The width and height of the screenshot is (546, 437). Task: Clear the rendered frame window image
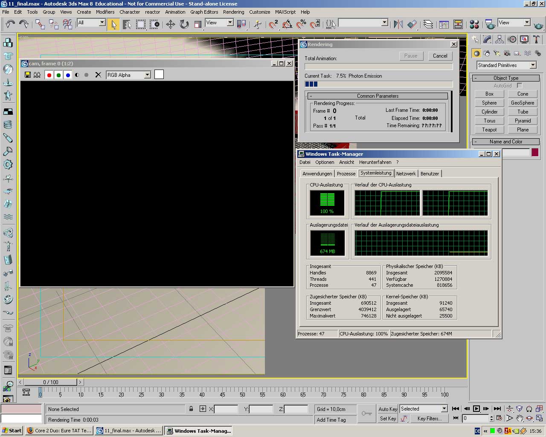coord(98,75)
